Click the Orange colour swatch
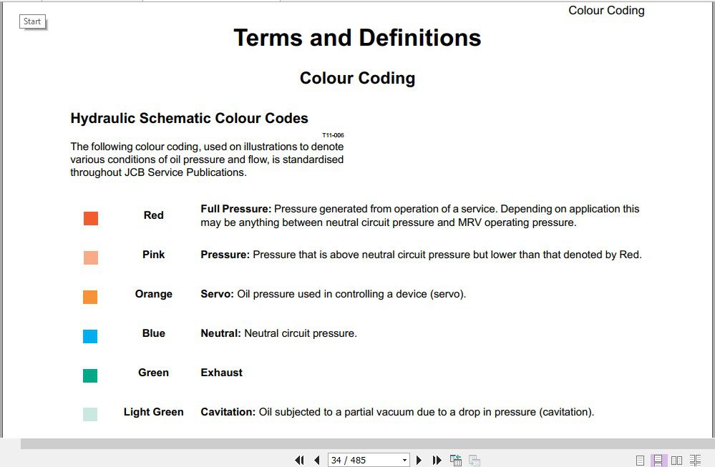Screen dimensions: 715x467 (90, 297)
